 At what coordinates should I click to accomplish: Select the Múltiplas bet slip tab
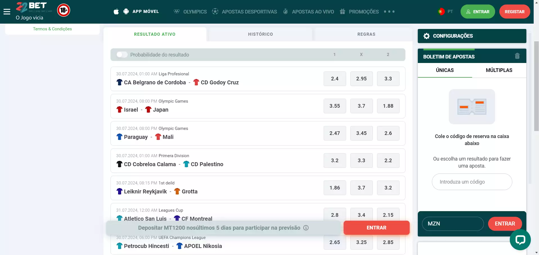tap(499, 70)
